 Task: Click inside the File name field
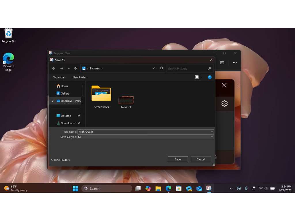(x=130, y=132)
